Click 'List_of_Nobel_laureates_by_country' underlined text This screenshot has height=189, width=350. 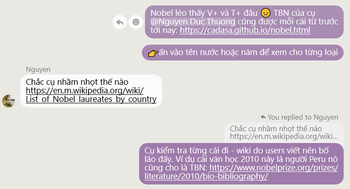point(91,99)
